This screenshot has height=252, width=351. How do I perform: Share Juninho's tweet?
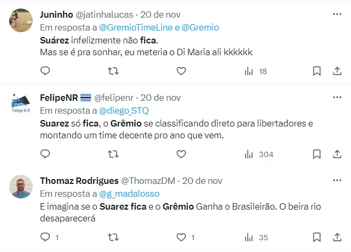[x=337, y=71]
